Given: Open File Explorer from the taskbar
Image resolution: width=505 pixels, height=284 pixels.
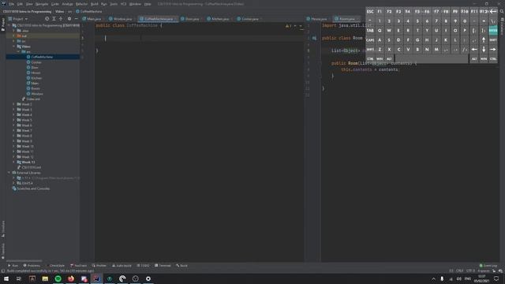Looking at the screenshot, I should [45, 278].
